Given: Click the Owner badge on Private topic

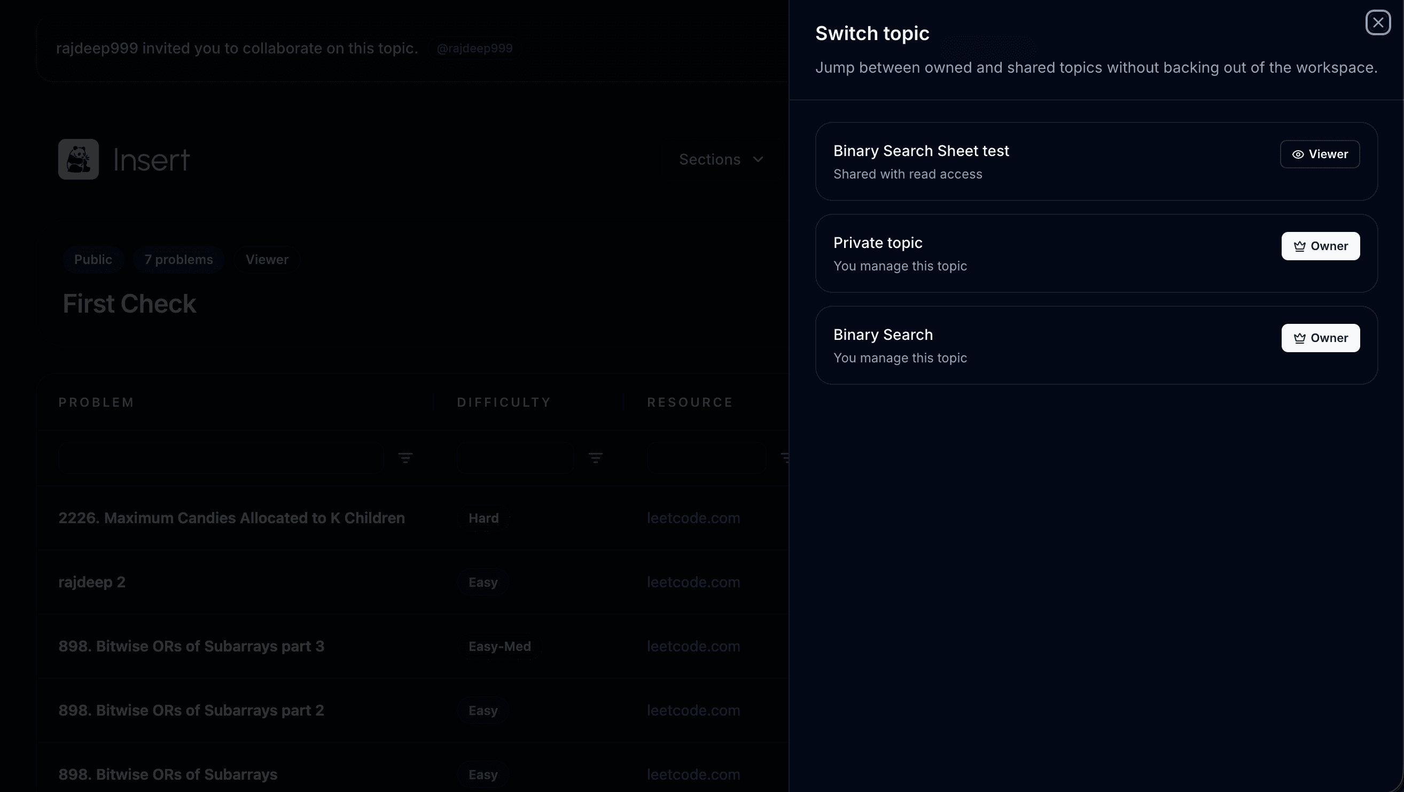Looking at the screenshot, I should click(1320, 246).
